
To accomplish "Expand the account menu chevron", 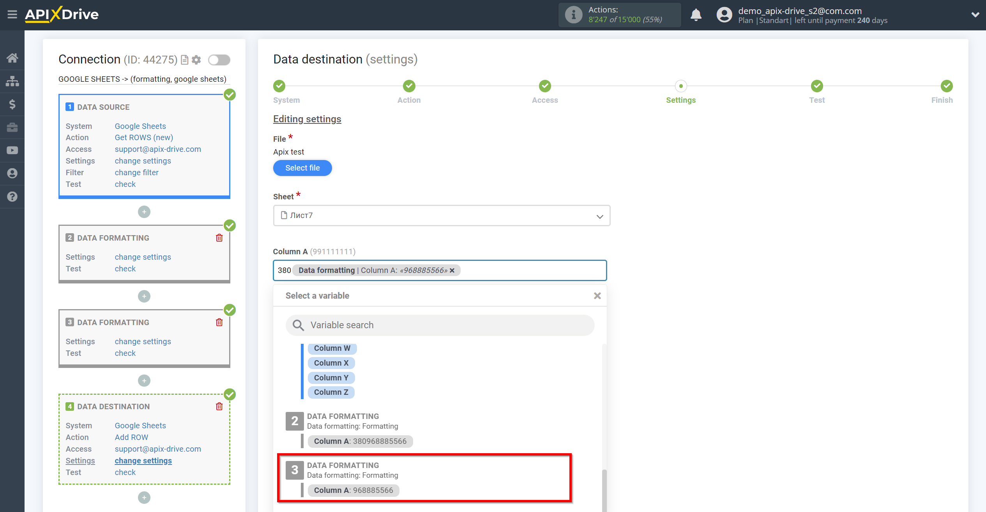I will (x=975, y=15).
